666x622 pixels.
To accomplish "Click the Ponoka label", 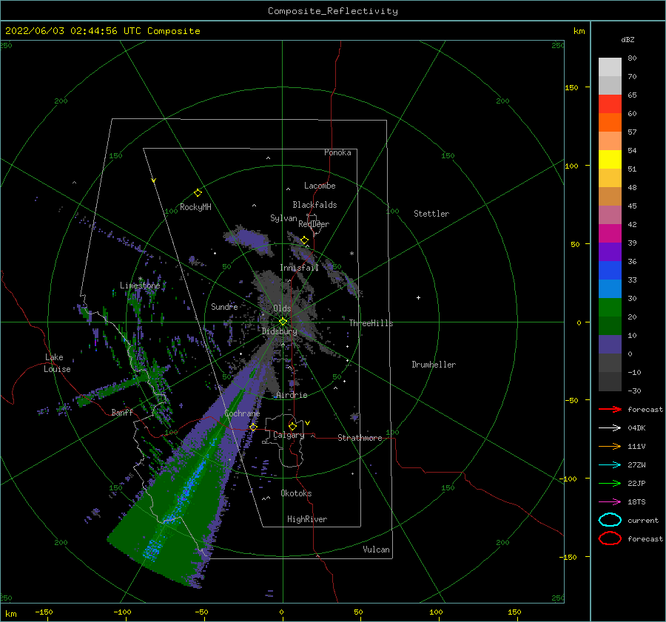I will pos(337,152).
